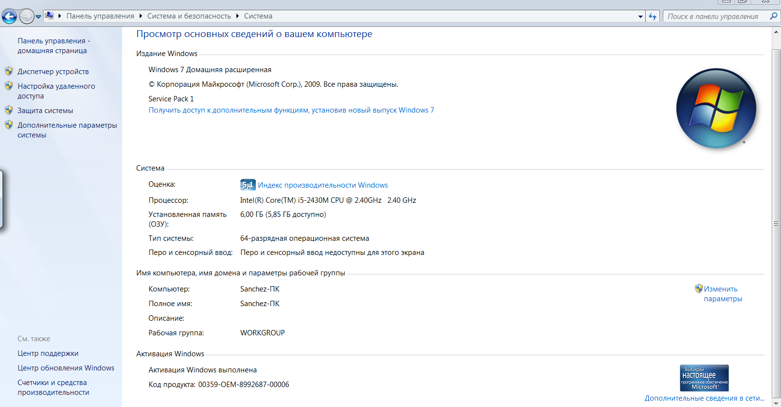
Task: Open Защита системы
Action: 45,111
